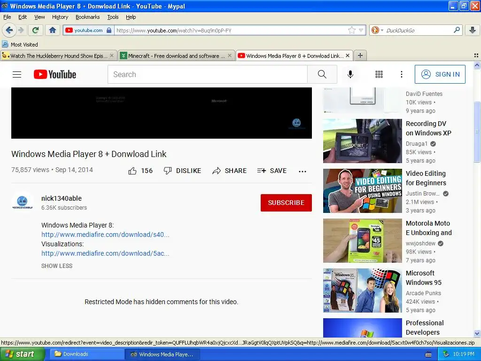Open the Microsoft Windows 95 video thumbnail
This screenshot has height=361, width=481.
pyautogui.click(x=362, y=290)
